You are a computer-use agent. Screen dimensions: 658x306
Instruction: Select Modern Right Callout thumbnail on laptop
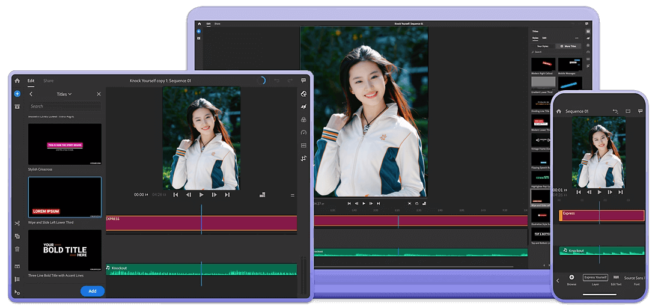(x=543, y=64)
